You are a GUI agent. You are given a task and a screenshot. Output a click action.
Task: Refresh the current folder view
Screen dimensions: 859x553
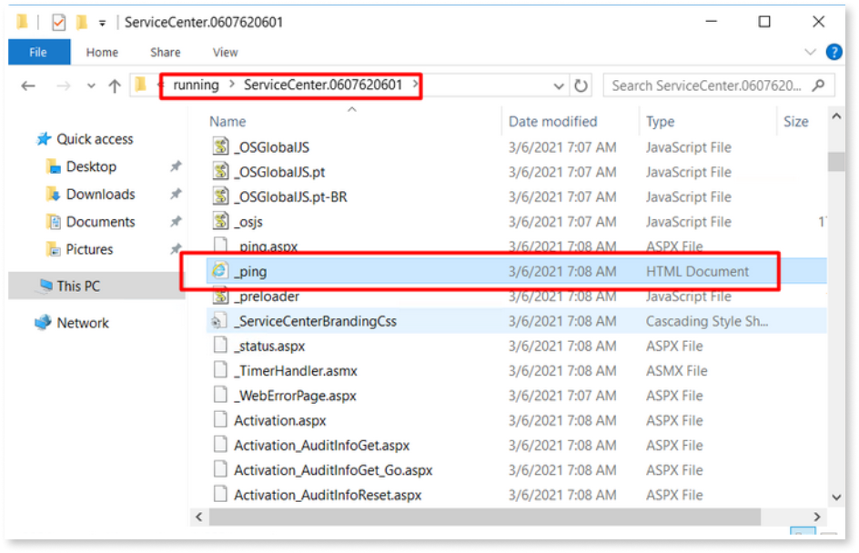(582, 85)
